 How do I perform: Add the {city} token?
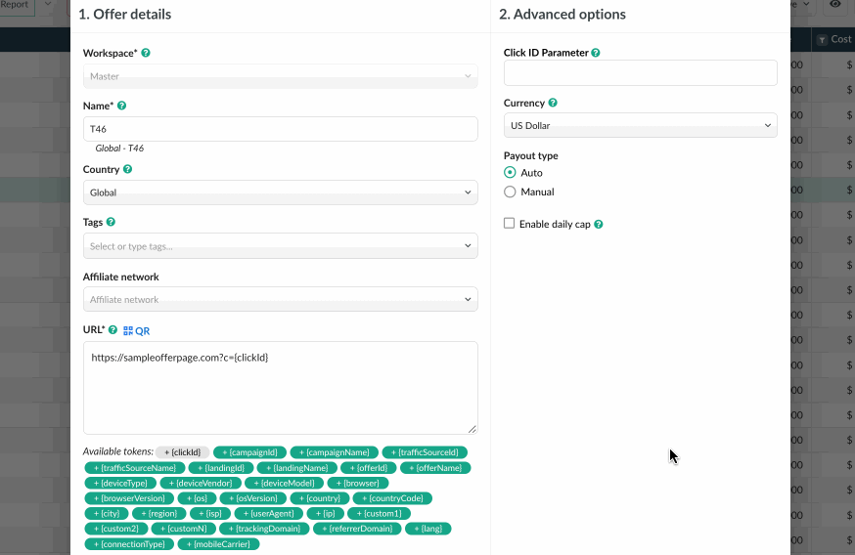click(107, 514)
